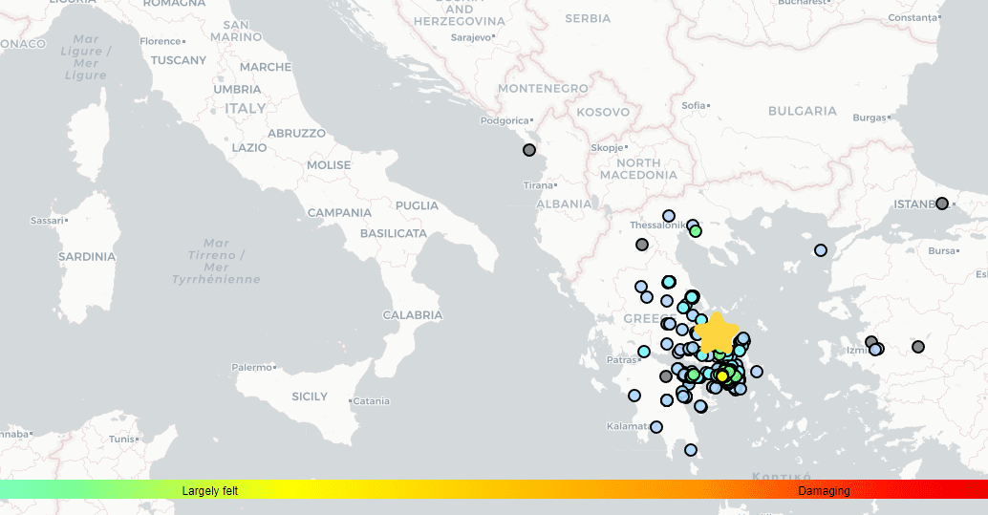Select the blue marker directly north of Thessaloniki
Screen dimensions: 988x515
[669, 216]
